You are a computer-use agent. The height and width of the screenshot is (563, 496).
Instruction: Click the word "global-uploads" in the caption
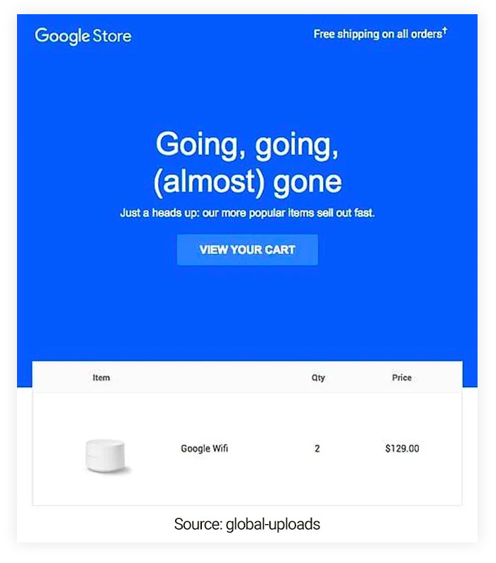(x=273, y=525)
